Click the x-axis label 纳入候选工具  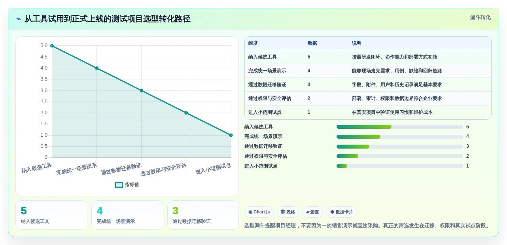pos(37,168)
